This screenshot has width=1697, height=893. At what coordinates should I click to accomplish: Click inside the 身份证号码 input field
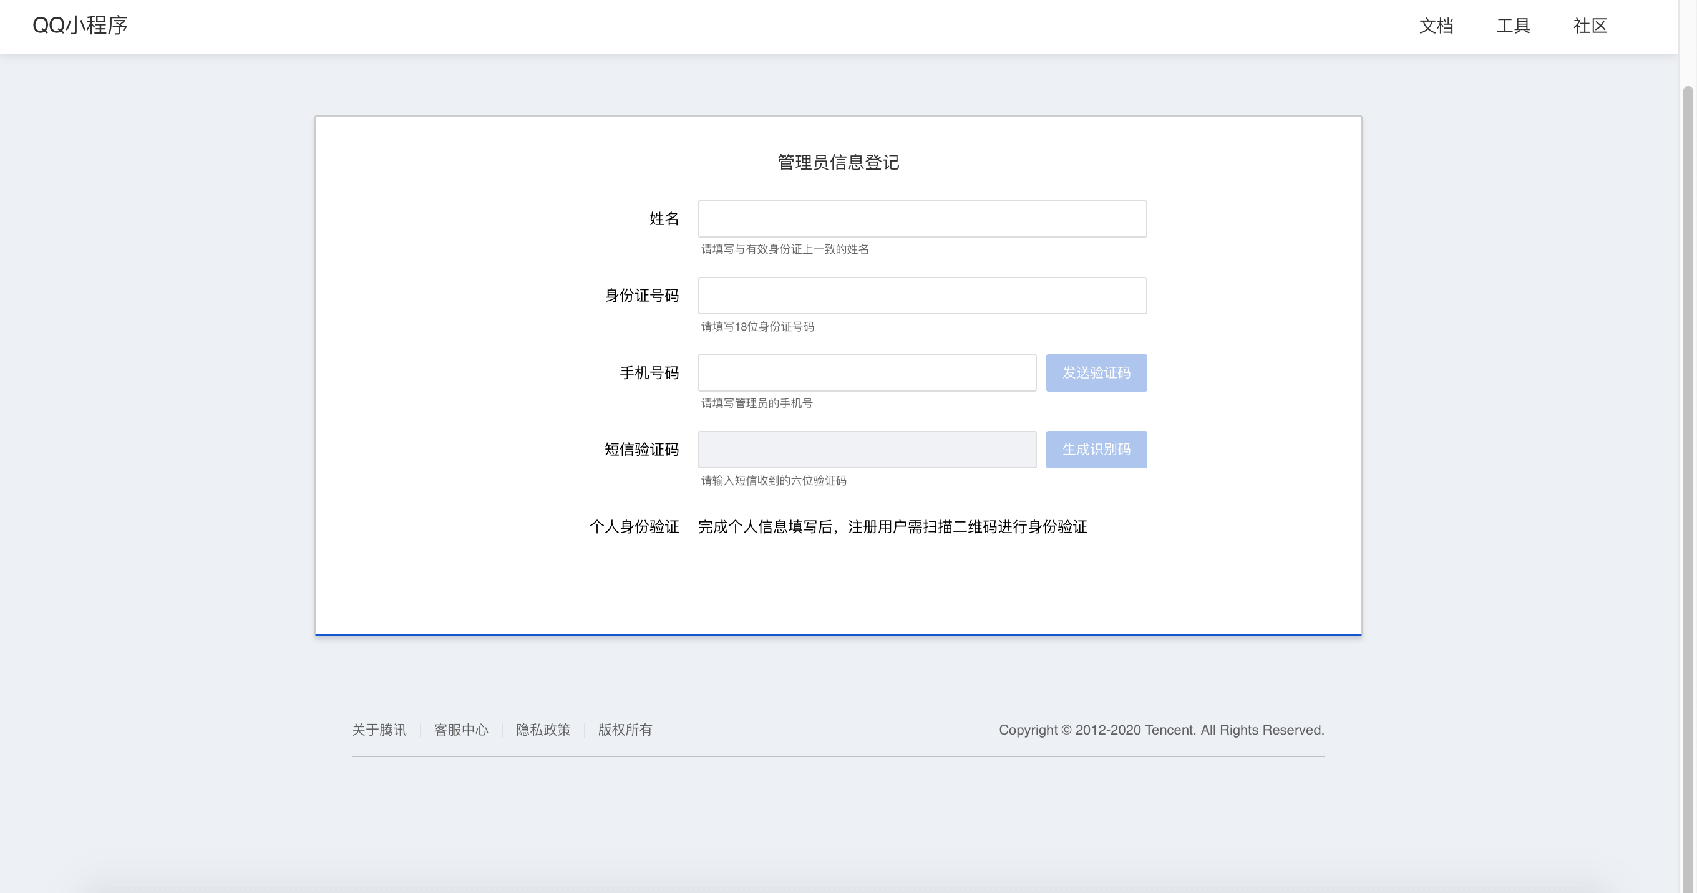922,295
